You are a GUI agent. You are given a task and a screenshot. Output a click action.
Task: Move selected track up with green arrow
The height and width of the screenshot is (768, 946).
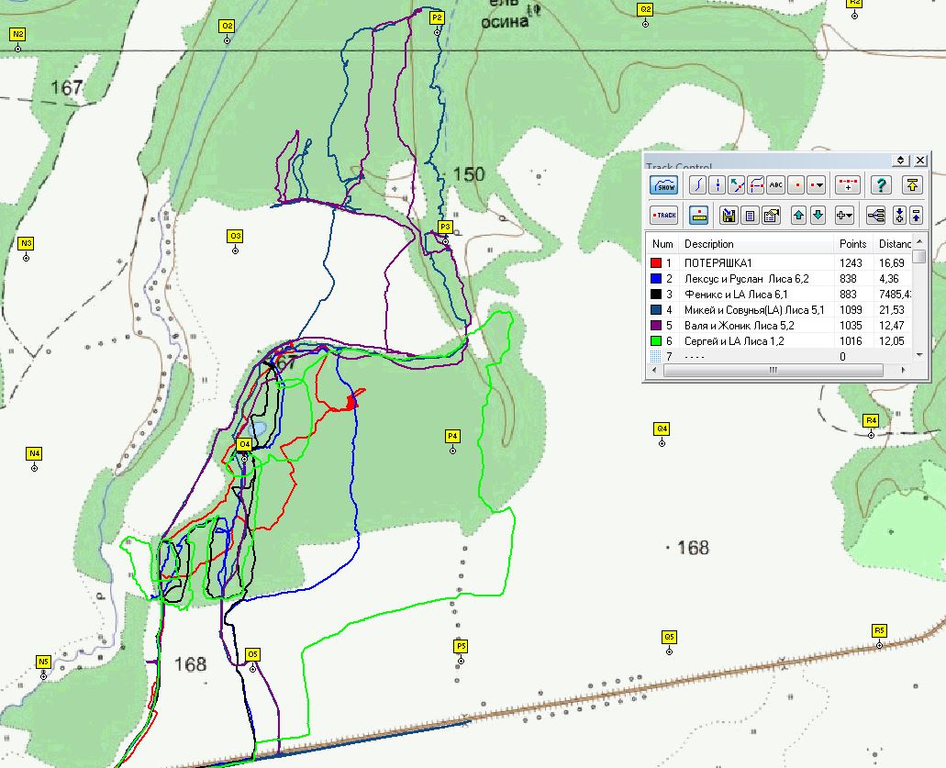(x=798, y=215)
